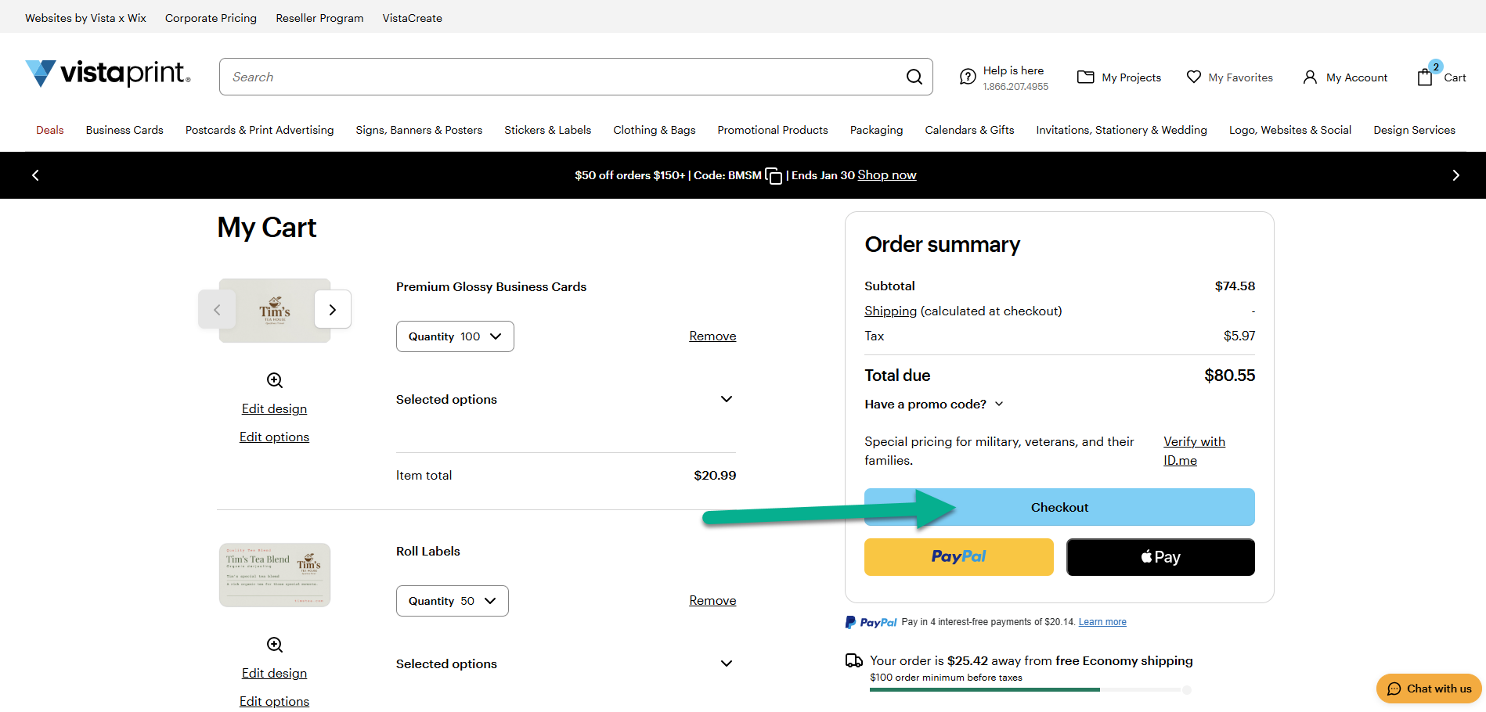Open Postcards & Print Advertising menu
This screenshot has width=1486, height=712.
tap(260, 130)
